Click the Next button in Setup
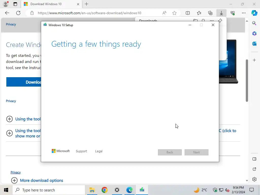Screen dimensions: 260x195 coord(197,152)
